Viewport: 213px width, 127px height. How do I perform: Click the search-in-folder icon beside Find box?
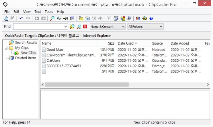[72, 26]
